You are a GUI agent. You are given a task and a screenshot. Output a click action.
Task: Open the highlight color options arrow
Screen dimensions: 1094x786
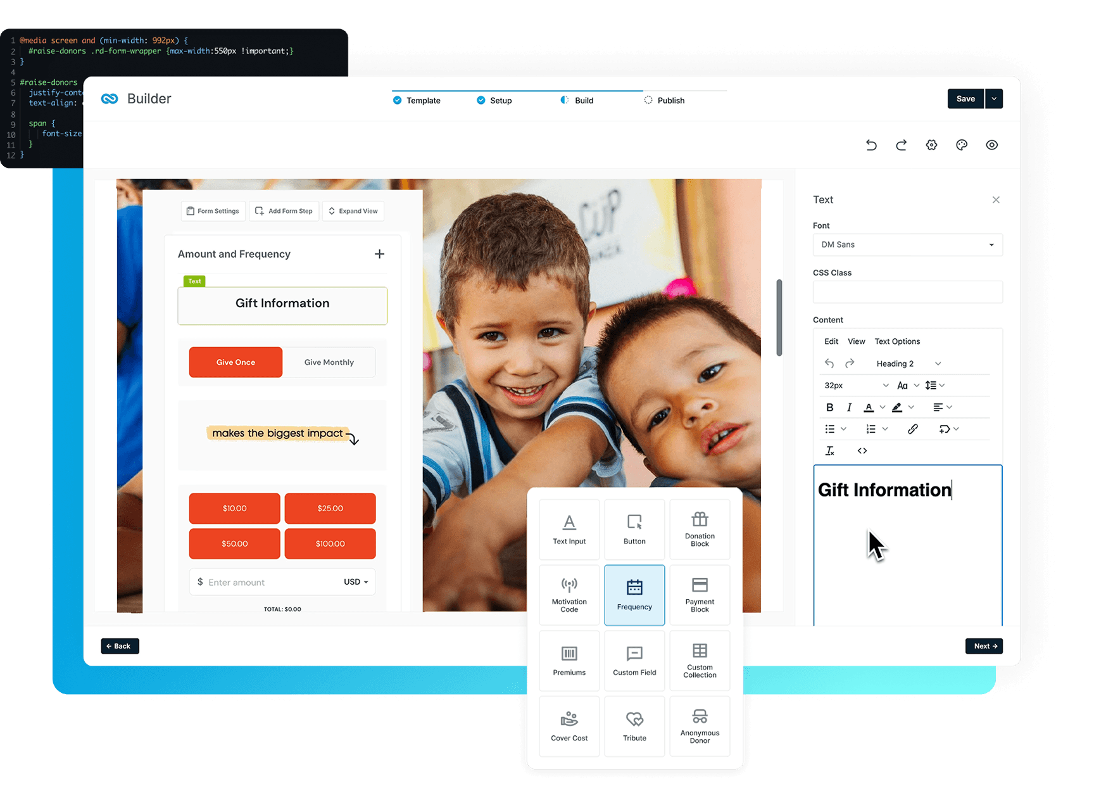[911, 407]
